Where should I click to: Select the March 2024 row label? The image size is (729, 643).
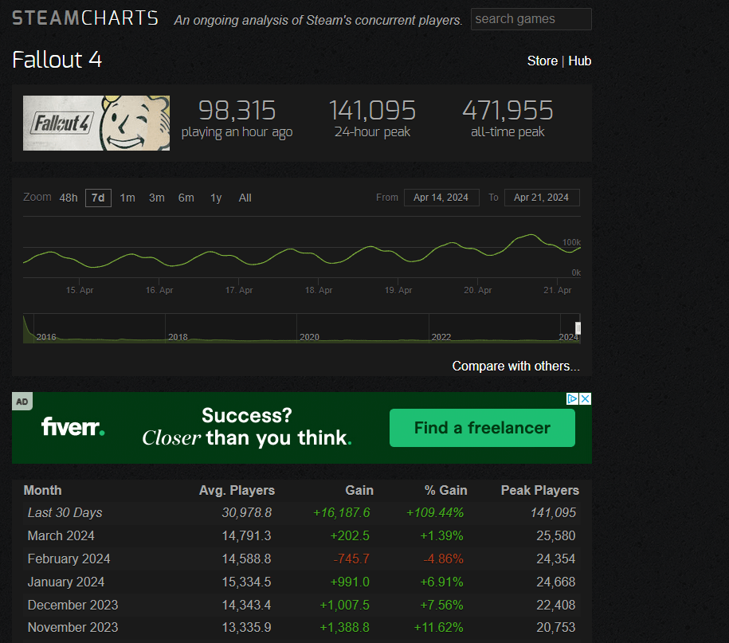[61, 536]
